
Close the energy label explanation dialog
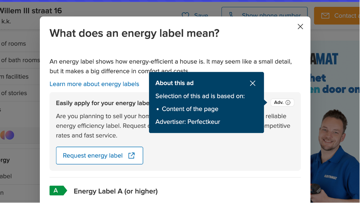pyautogui.click(x=300, y=27)
